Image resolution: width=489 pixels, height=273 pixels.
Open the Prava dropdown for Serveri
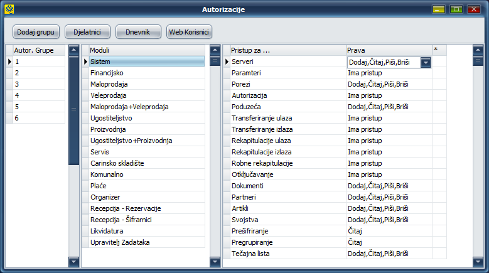[x=426, y=62]
